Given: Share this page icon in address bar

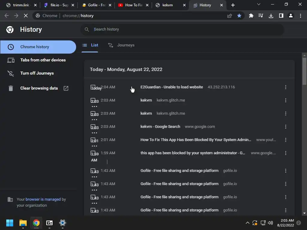Looking at the screenshot, I should pos(230,16).
